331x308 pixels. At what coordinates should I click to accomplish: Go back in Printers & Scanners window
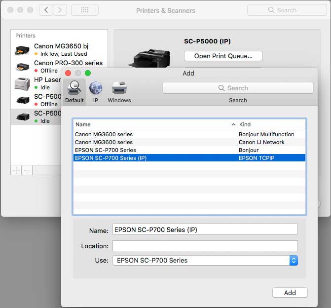pos(46,10)
